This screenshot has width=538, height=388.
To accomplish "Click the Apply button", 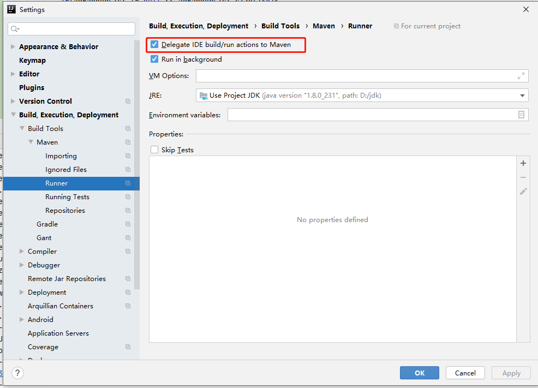I will pos(511,373).
